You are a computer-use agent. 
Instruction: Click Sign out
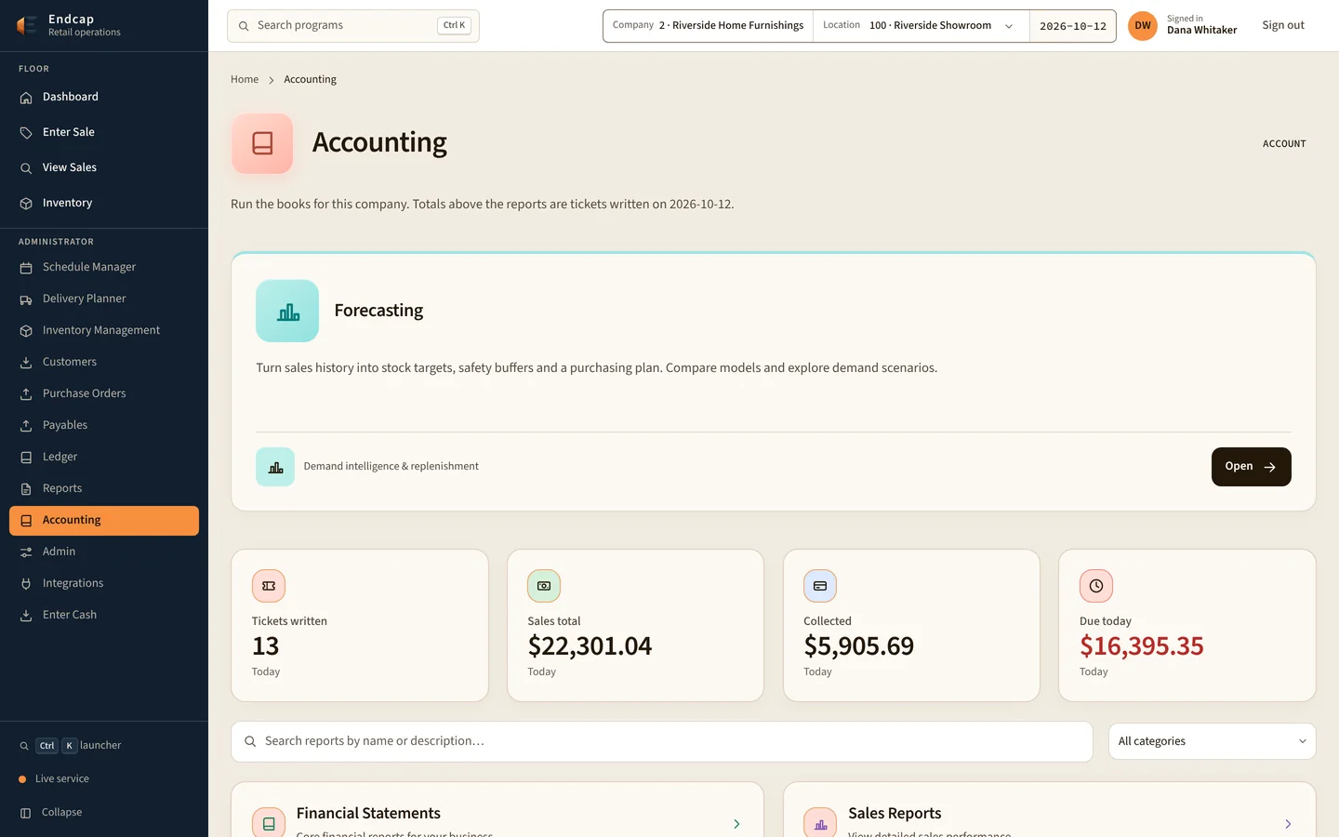[1283, 25]
